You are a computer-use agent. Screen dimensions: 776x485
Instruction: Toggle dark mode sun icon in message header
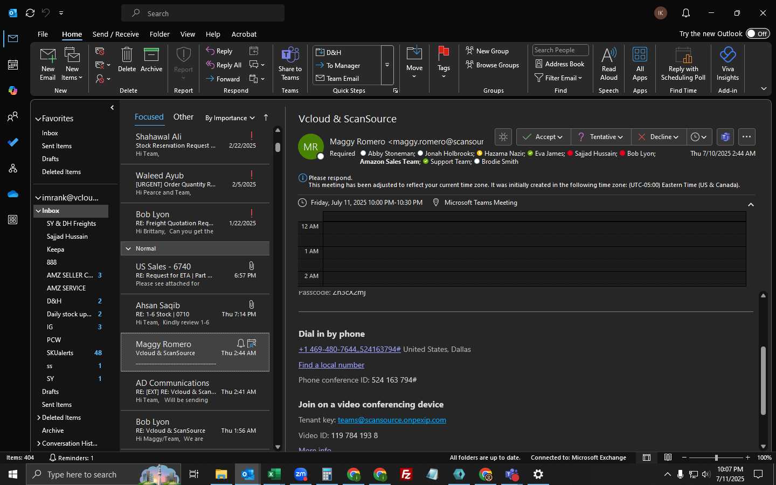pos(503,137)
